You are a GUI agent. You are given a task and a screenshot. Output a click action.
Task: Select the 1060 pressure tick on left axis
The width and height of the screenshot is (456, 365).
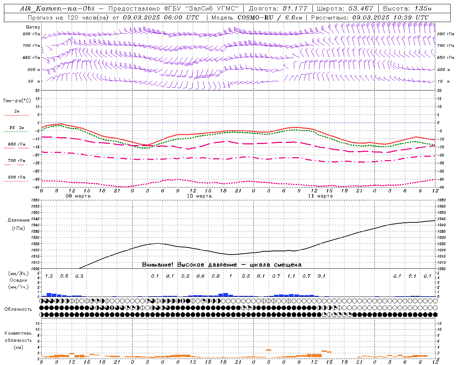35,200
